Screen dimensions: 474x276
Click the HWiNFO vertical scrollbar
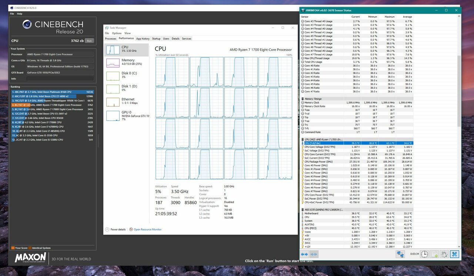point(459,91)
